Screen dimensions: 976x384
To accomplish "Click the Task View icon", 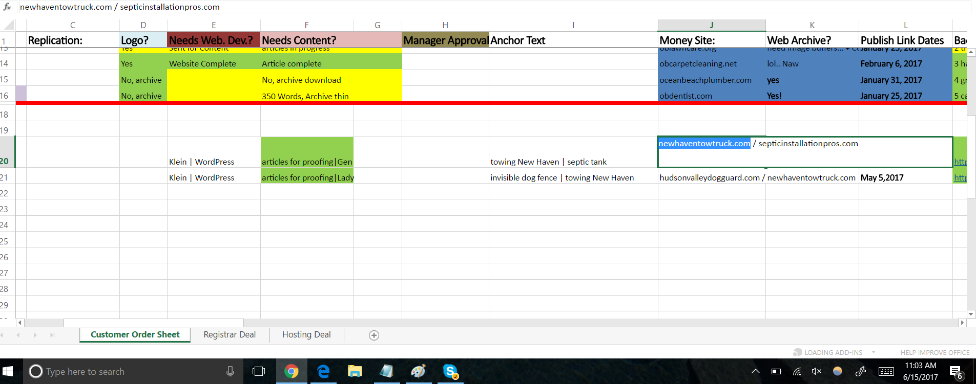I will point(259,371).
